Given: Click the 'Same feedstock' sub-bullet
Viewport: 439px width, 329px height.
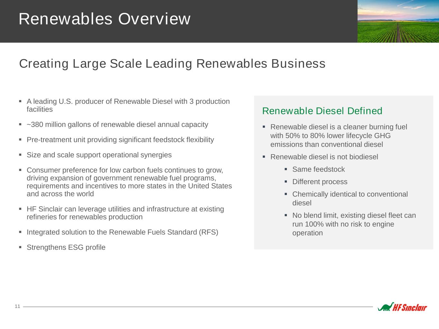Looking at the screenshot, I should 318,169.
